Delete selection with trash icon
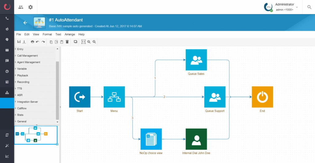Image resolution: width=315 pixels, height=163 pixels. pos(67,42)
